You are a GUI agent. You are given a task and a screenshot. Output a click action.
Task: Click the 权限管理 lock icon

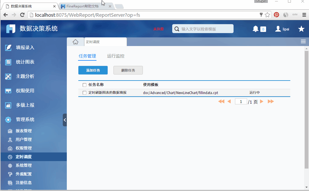pyautogui.click(x=10, y=148)
